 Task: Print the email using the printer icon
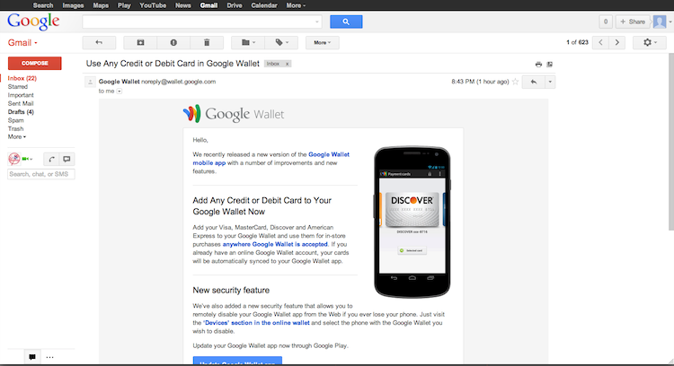pyautogui.click(x=538, y=65)
